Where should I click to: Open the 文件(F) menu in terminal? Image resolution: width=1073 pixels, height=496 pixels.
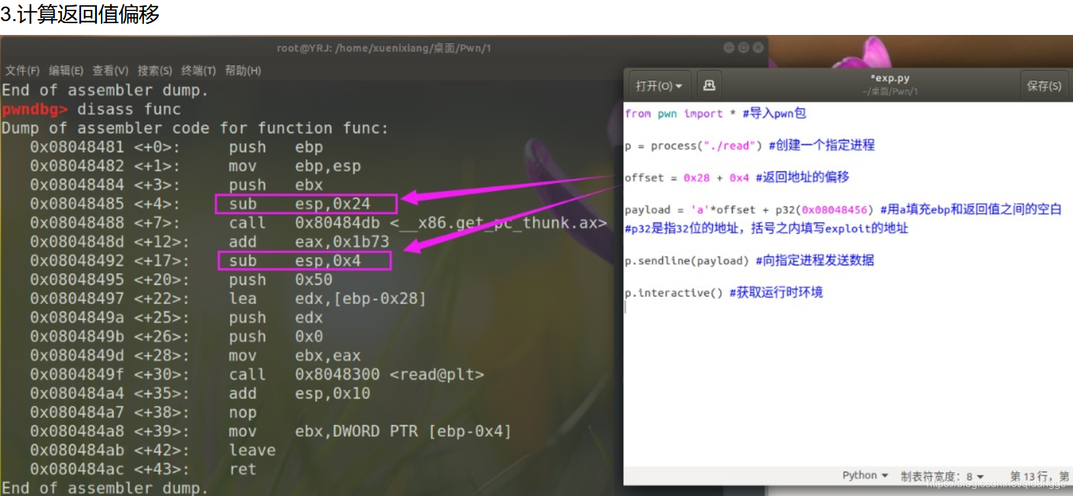(22, 71)
